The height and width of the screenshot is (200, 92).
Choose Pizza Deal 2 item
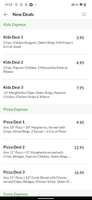pos(46,151)
